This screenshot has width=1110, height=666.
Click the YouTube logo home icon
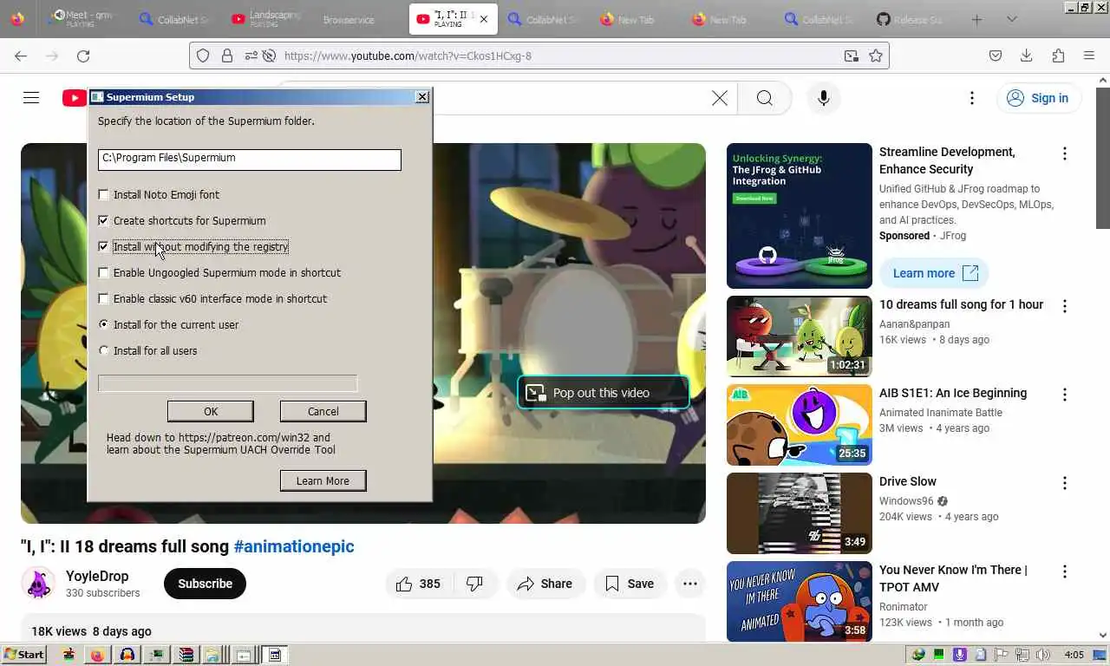(x=74, y=98)
